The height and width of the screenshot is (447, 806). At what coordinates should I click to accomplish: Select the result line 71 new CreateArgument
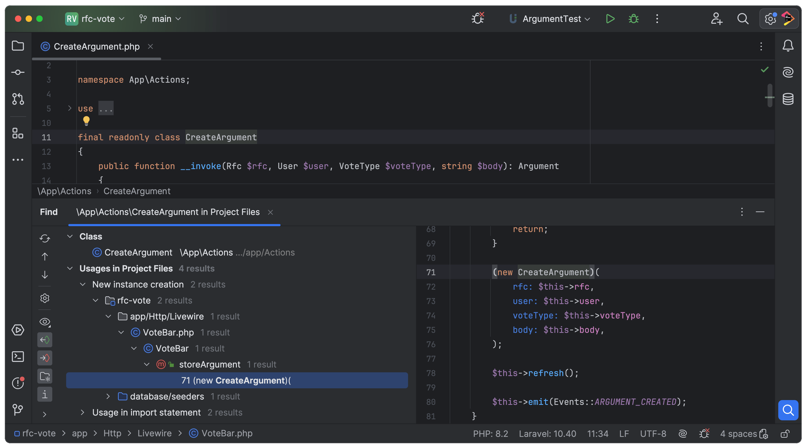[x=236, y=380]
